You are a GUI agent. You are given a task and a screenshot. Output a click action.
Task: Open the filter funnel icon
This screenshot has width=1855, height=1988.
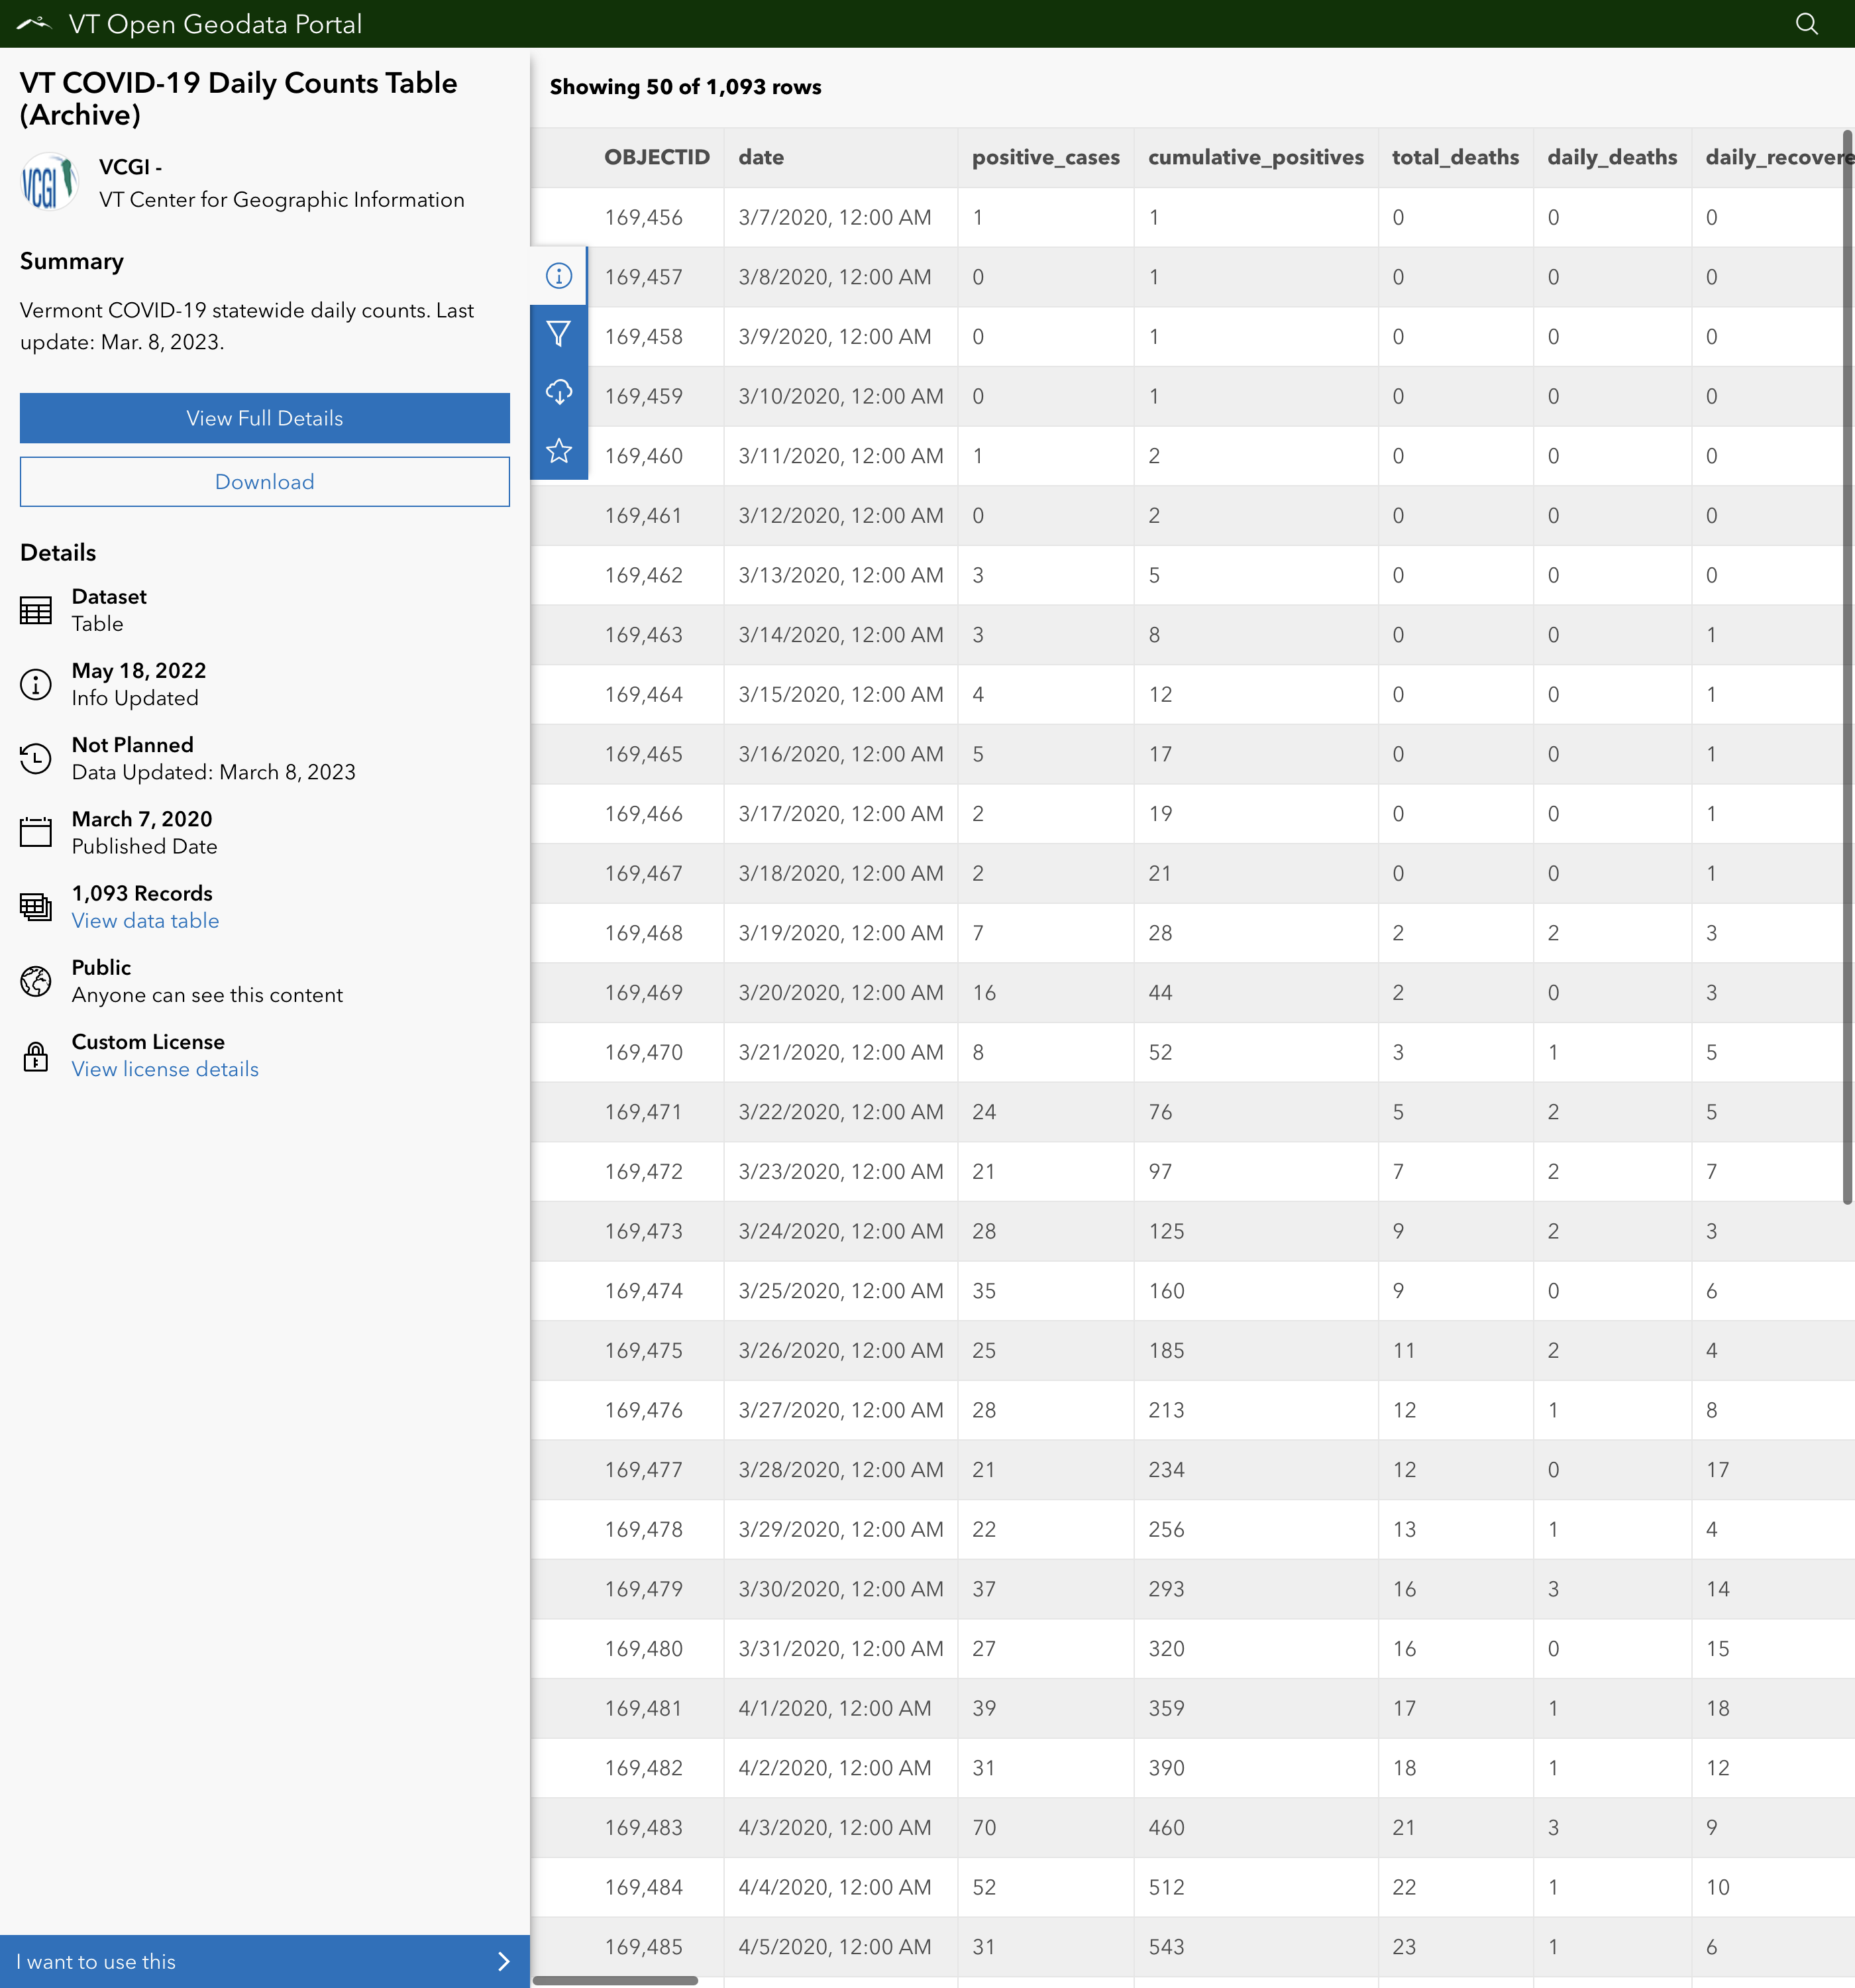(x=559, y=334)
